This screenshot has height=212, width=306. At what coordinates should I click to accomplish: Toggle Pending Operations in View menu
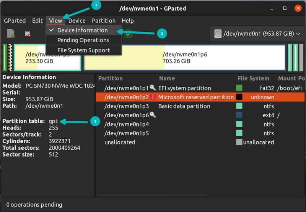pyautogui.click(x=83, y=40)
